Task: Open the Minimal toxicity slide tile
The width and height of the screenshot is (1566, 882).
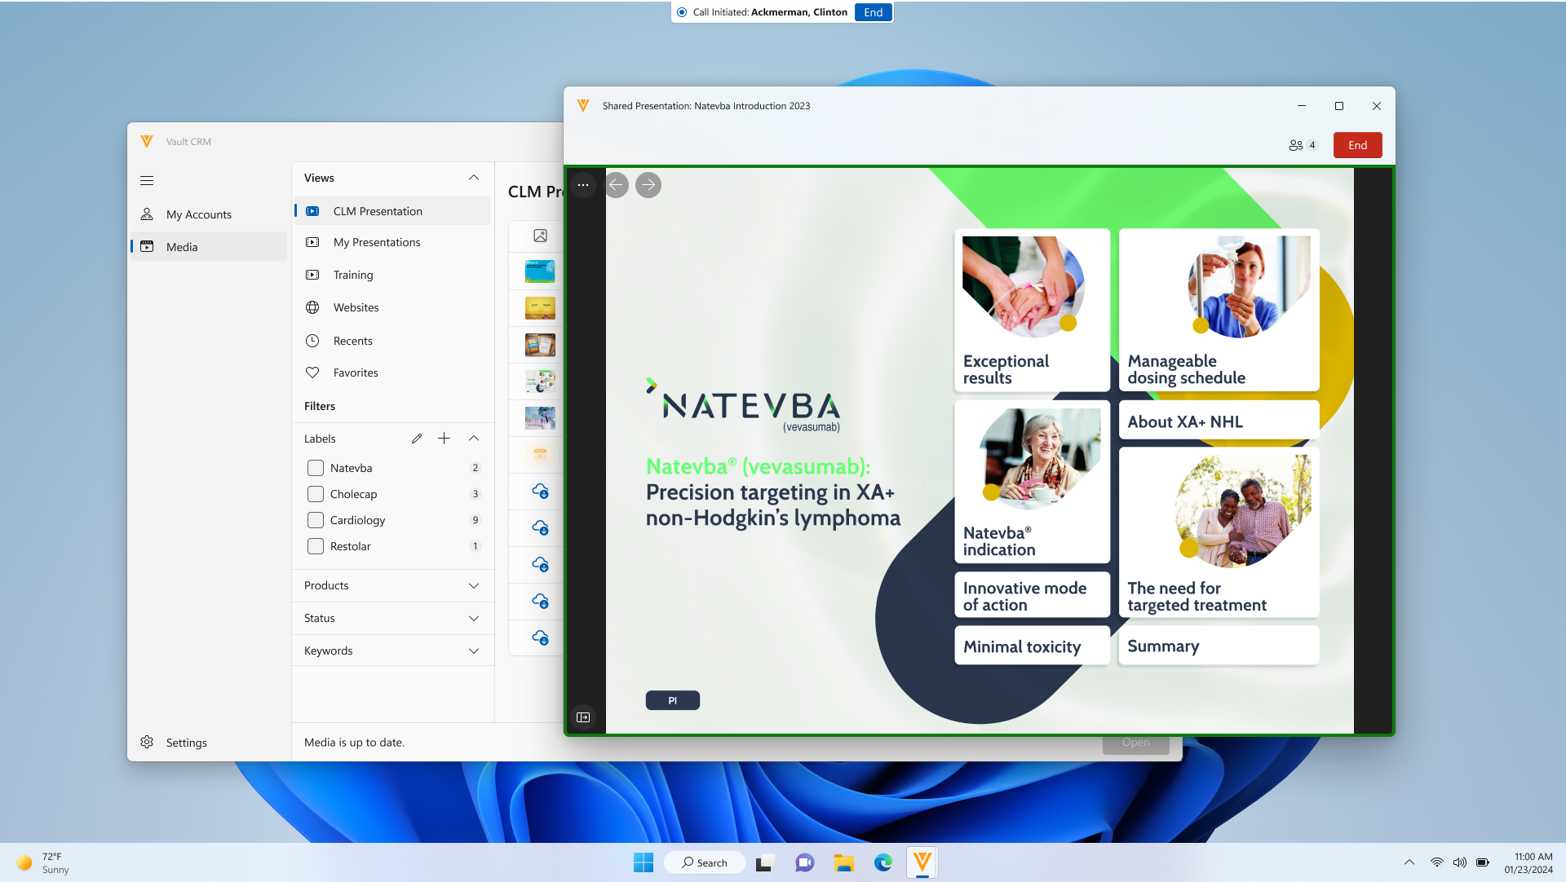Action: (x=1031, y=646)
